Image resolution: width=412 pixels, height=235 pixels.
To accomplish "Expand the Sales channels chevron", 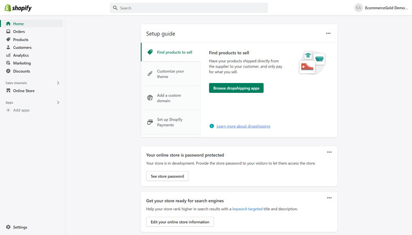I will [x=58, y=83].
